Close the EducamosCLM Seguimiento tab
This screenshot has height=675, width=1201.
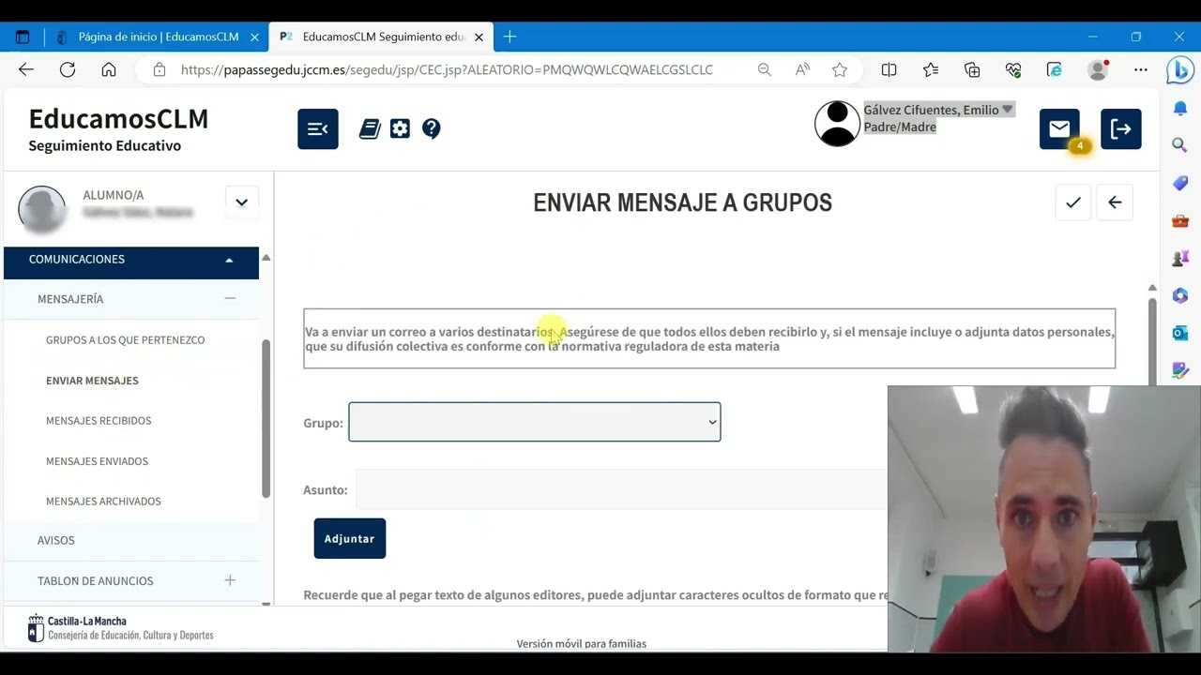[479, 37]
